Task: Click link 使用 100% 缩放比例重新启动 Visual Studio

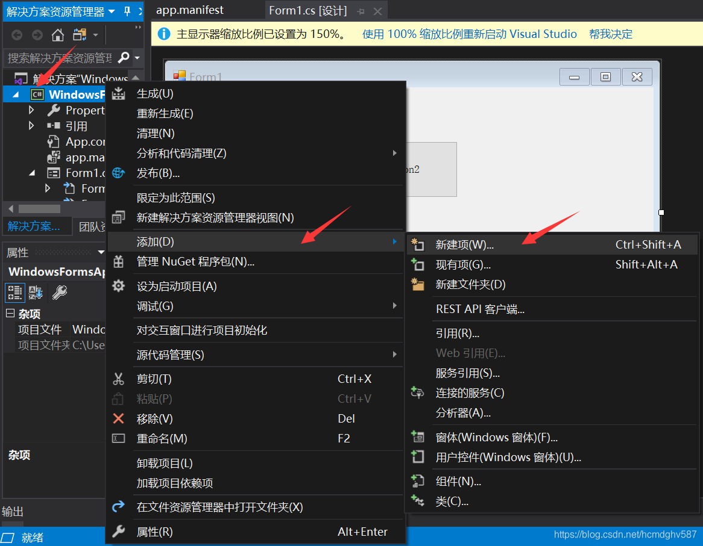Action: (470, 34)
